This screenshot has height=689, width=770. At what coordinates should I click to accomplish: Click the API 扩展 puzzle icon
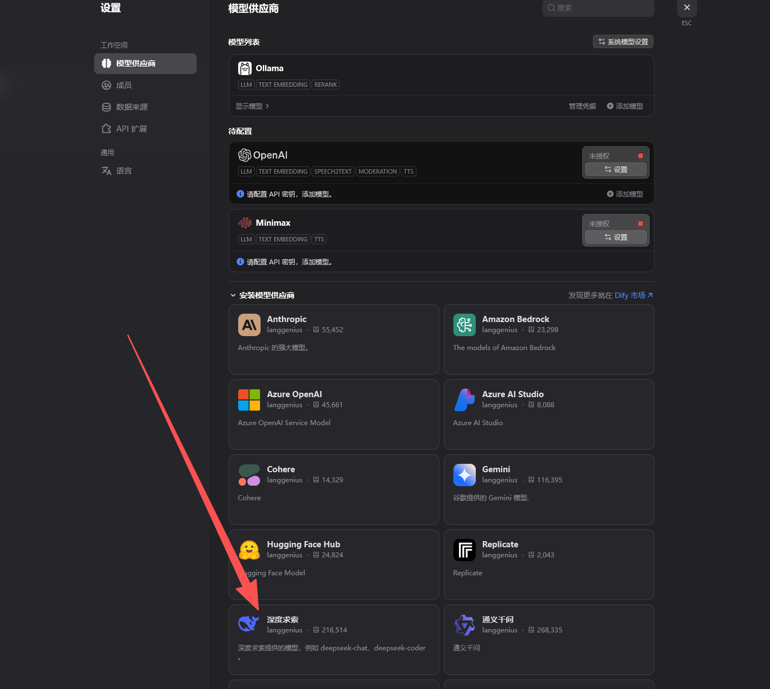pos(106,129)
